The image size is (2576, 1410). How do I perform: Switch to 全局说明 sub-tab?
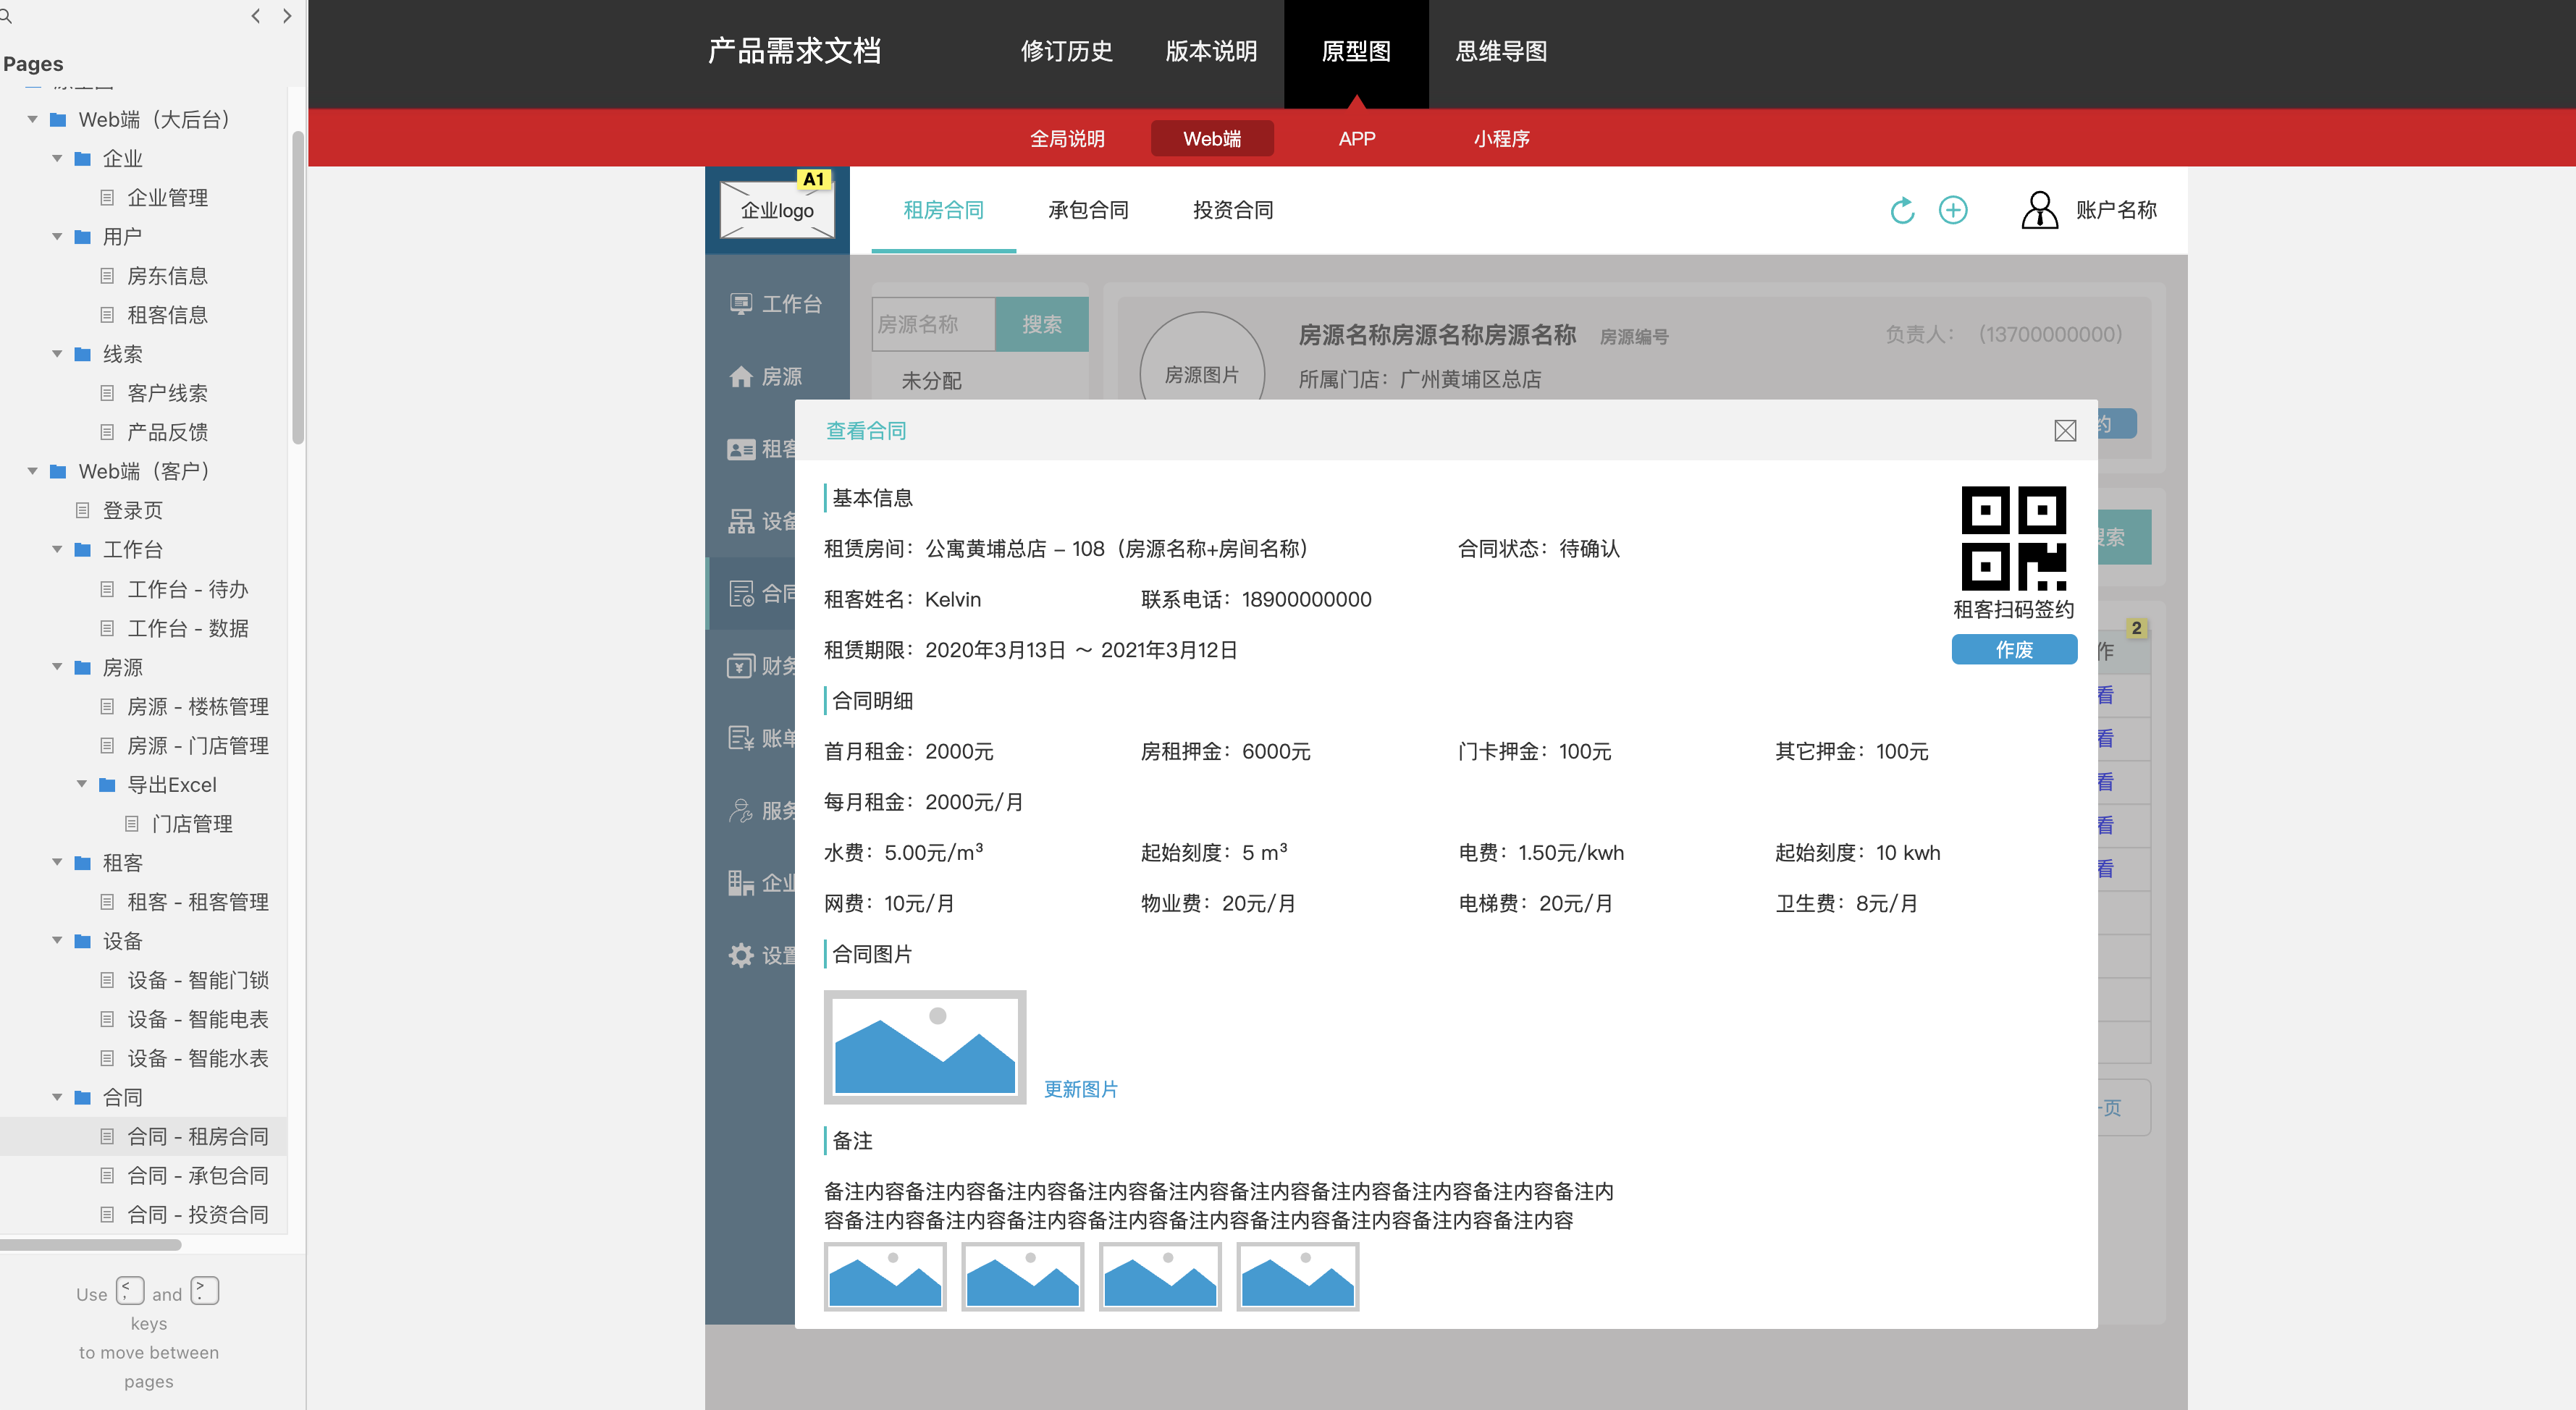coord(1067,138)
